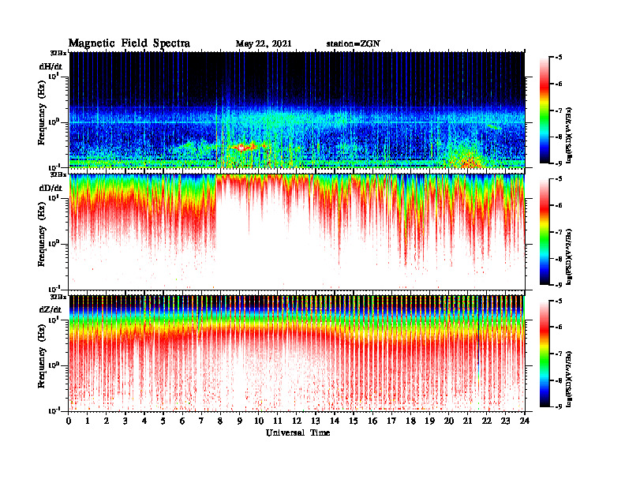The height and width of the screenshot is (483, 625).
Task: Click the 10^0 frequency tick of dZ/dt panel
Action: 54,365
